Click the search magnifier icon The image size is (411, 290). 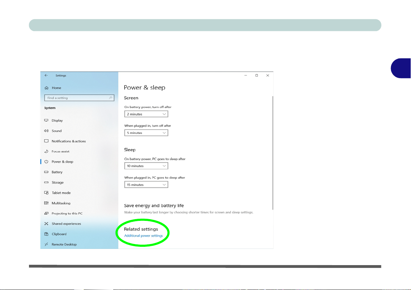pyautogui.click(x=111, y=98)
